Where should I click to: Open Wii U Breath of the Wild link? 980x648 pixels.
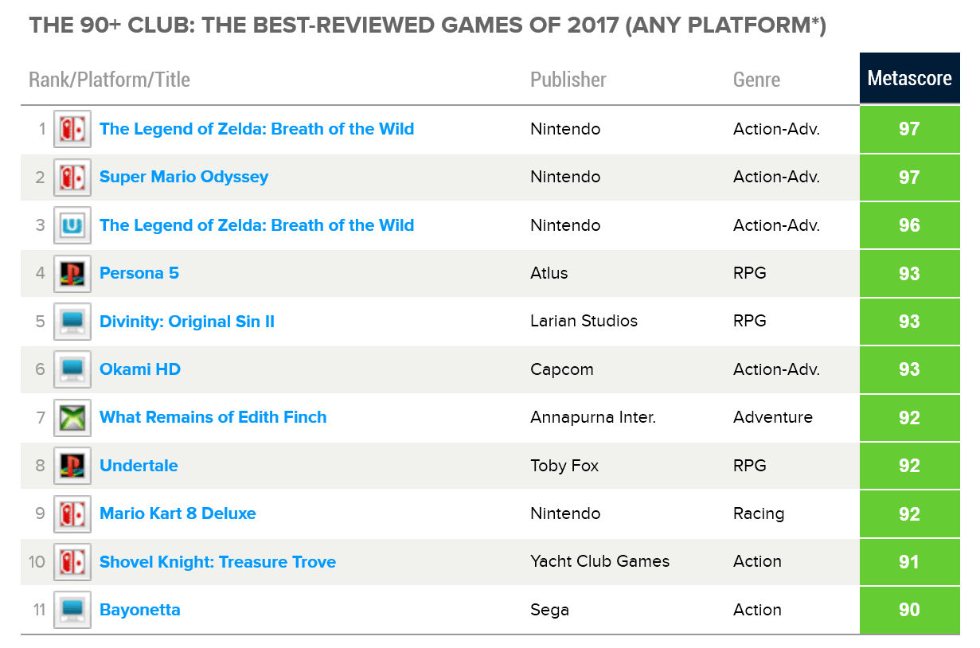(256, 225)
